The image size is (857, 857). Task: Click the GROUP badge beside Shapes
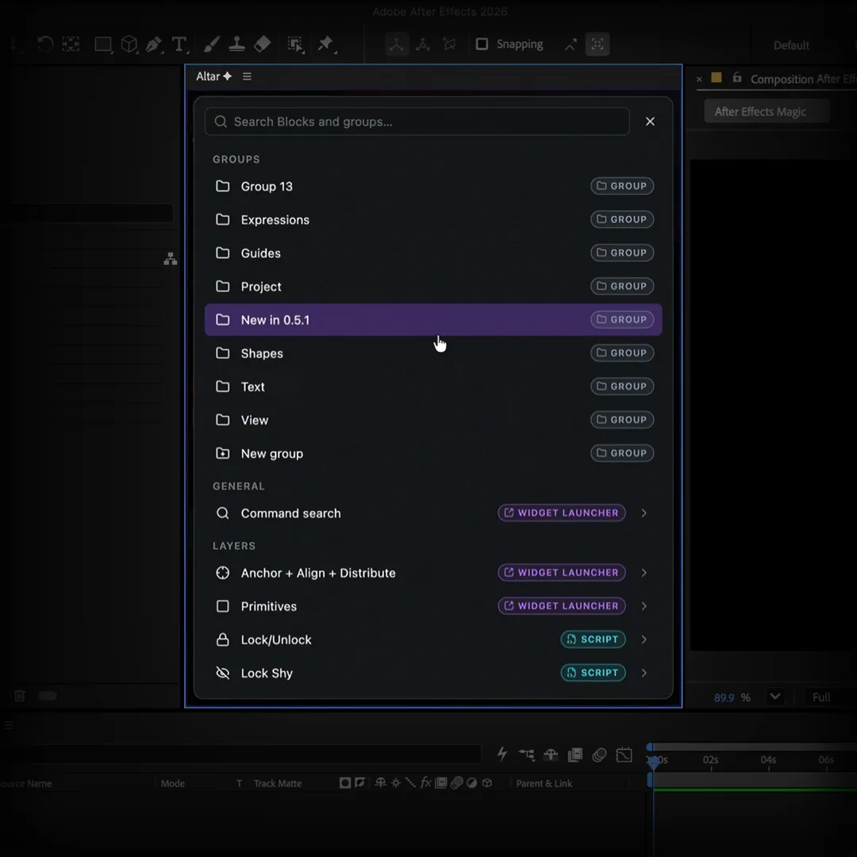[622, 353]
